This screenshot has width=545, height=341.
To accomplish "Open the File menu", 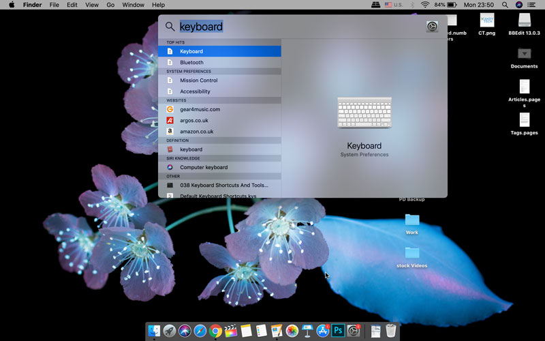I will coord(54,5).
